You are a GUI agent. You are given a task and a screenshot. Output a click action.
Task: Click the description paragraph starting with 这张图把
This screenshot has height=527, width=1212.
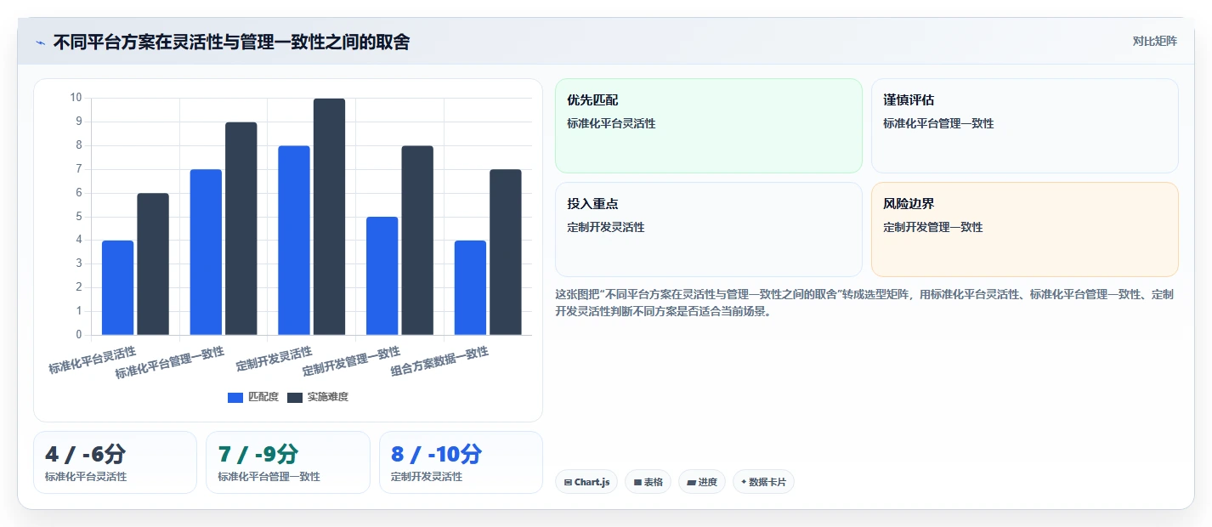pyautogui.click(x=864, y=303)
